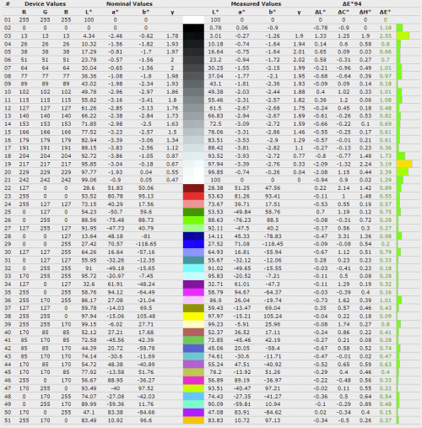Select the yellow swatch in row 38

click(x=193, y=317)
